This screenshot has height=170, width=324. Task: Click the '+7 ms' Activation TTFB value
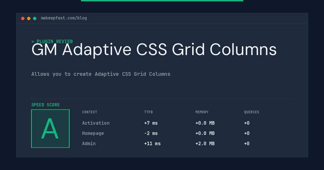(x=151, y=123)
